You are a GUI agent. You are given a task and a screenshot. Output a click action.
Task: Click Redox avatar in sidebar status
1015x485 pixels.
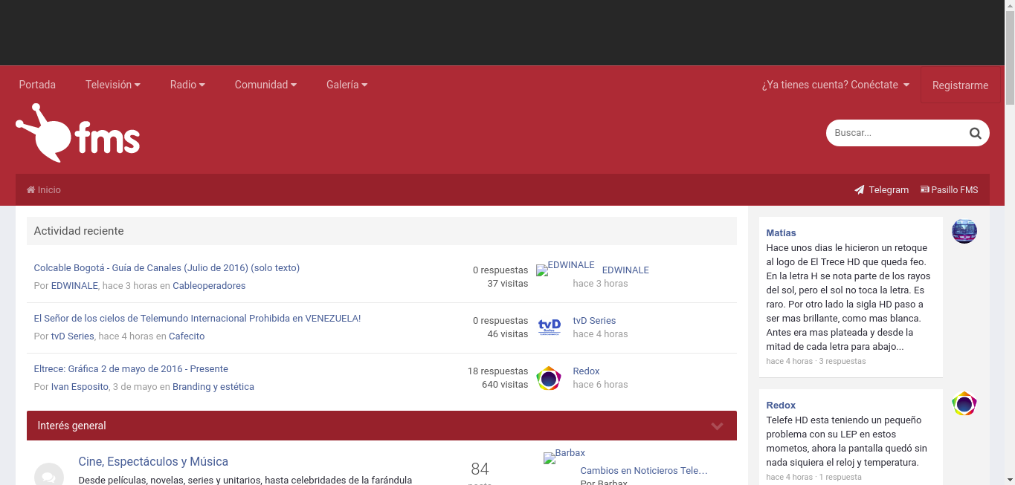[x=964, y=403]
